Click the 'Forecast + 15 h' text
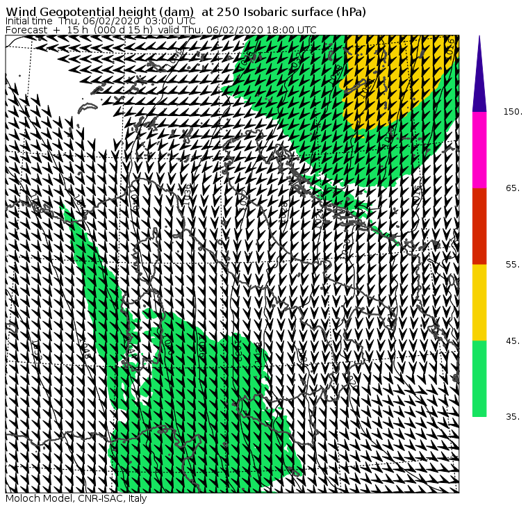This screenshot has height=508, width=528. [x=47, y=30]
